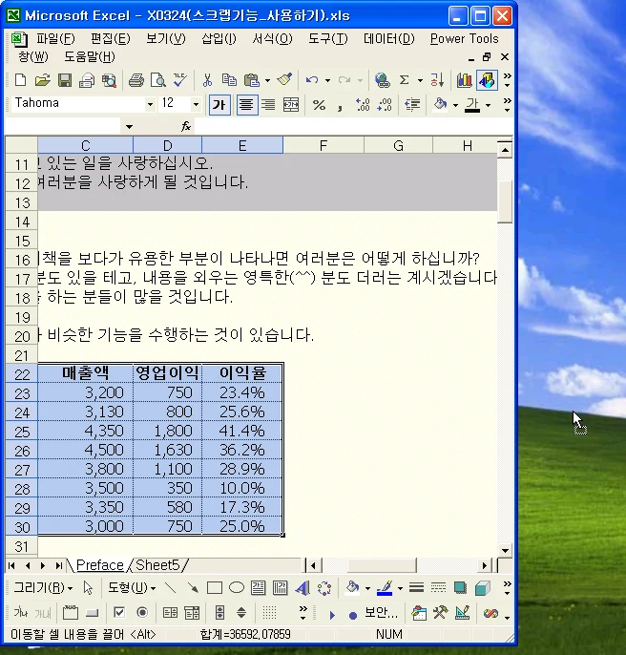This screenshot has width=626, height=655.
Task: Open the Font name Tahoma dropdown
Action: click(150, 104)
